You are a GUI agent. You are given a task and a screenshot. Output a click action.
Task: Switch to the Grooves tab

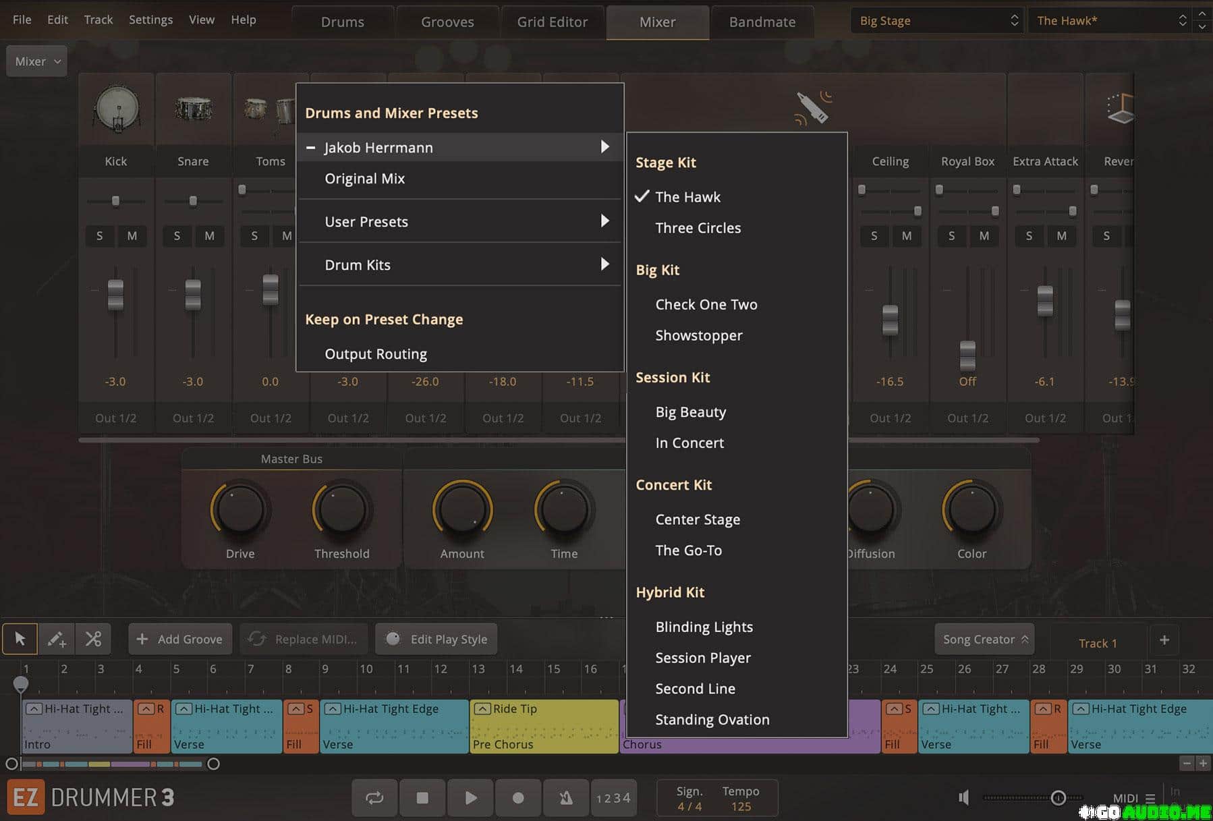click(x=448, y=22)
